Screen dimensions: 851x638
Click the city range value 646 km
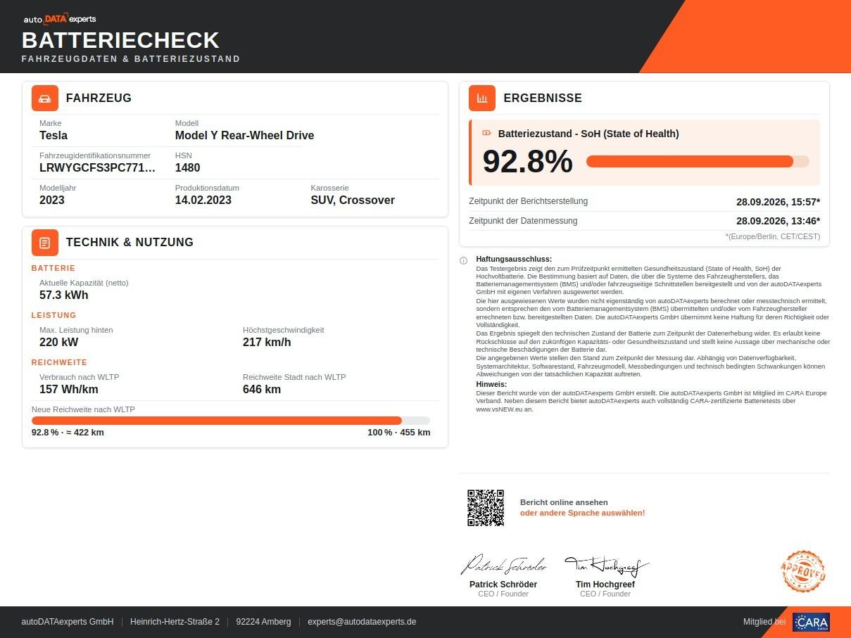coord(262,389)
